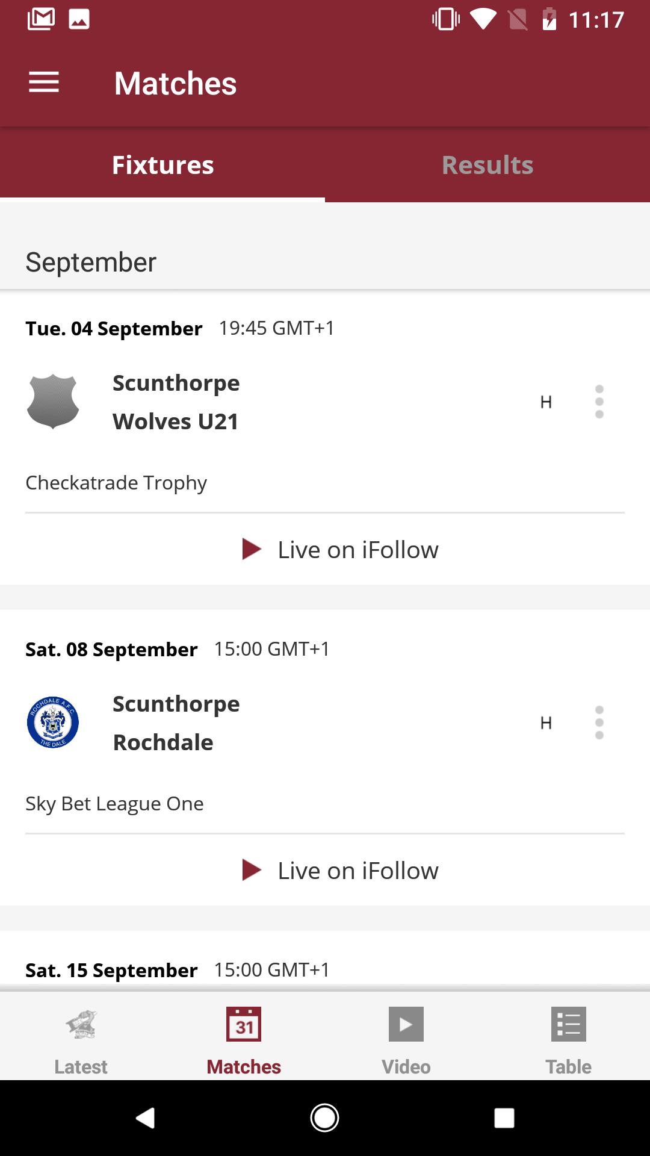The width and height of the screenshot is (650, 1156).
Task: Tap the Matches calendar icon
Action: point(244,1024)
